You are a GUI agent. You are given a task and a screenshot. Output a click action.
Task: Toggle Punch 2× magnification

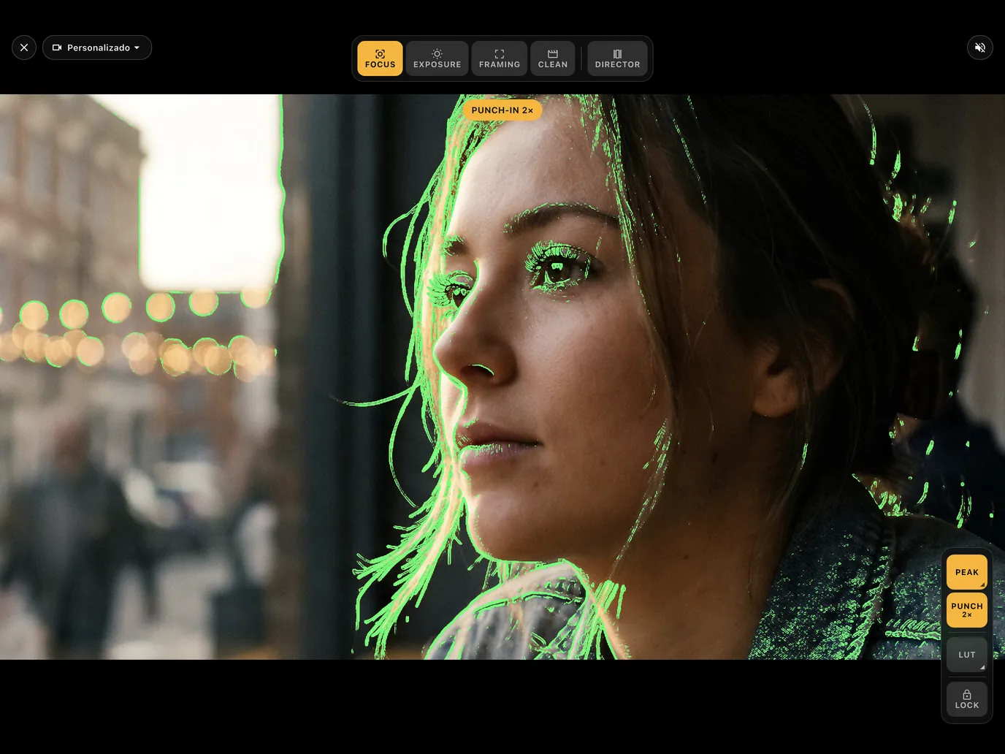[967, 610]
